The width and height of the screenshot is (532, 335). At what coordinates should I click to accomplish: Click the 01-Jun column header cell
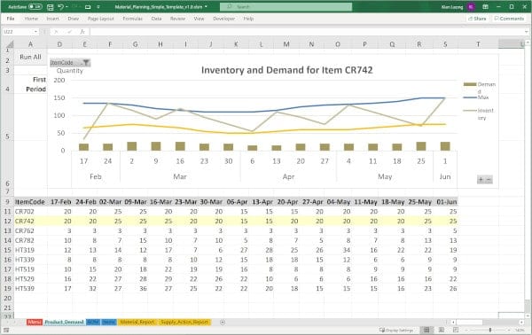click(445, 202)
